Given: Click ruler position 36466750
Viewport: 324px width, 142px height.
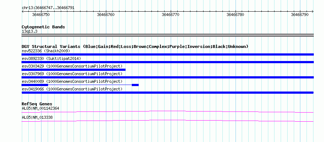Looking at the screenshot, I should click(x=41, y=15).
